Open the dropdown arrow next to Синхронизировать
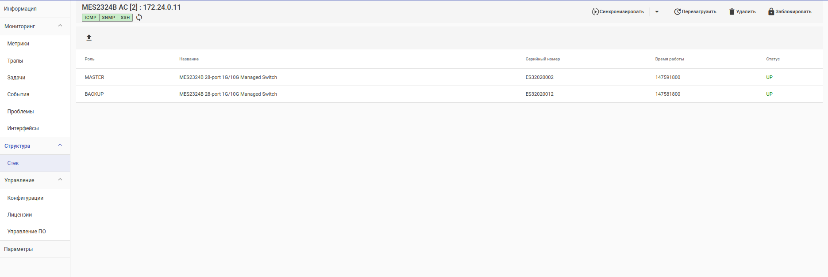Viewport: 828px width, 277px height. pos(657,12)
